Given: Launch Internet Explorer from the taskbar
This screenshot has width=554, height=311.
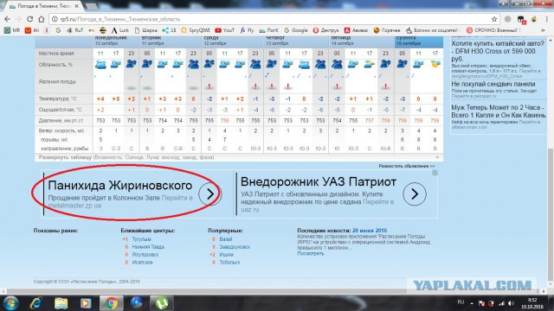Looking at the screenshot, I should (36, 303).
